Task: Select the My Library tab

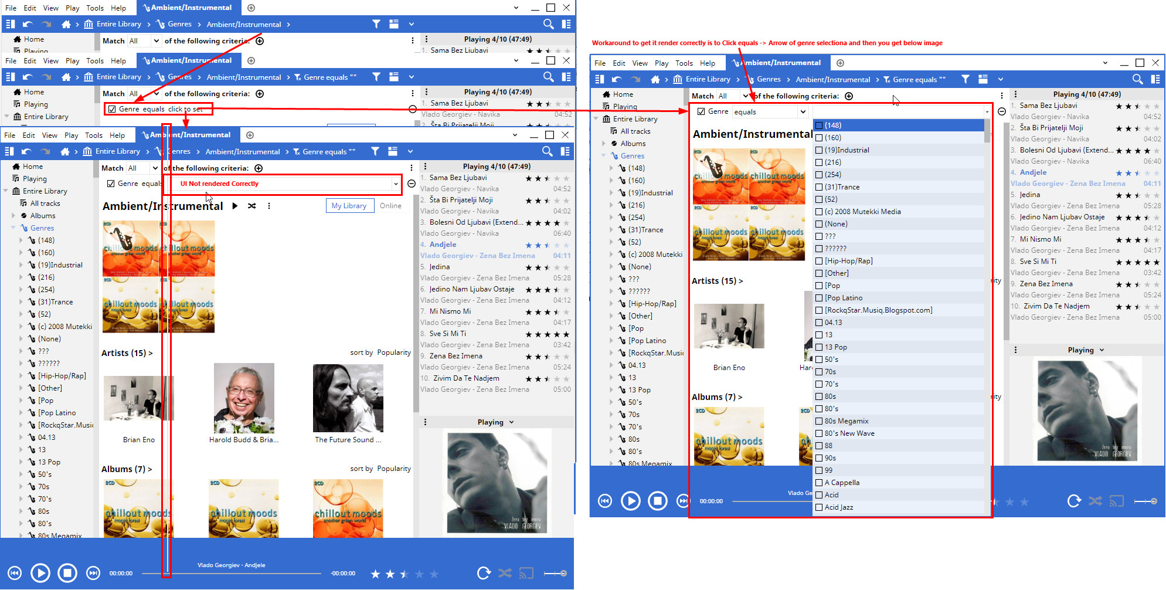Action: pyautogui.click(x=349, y=206)
